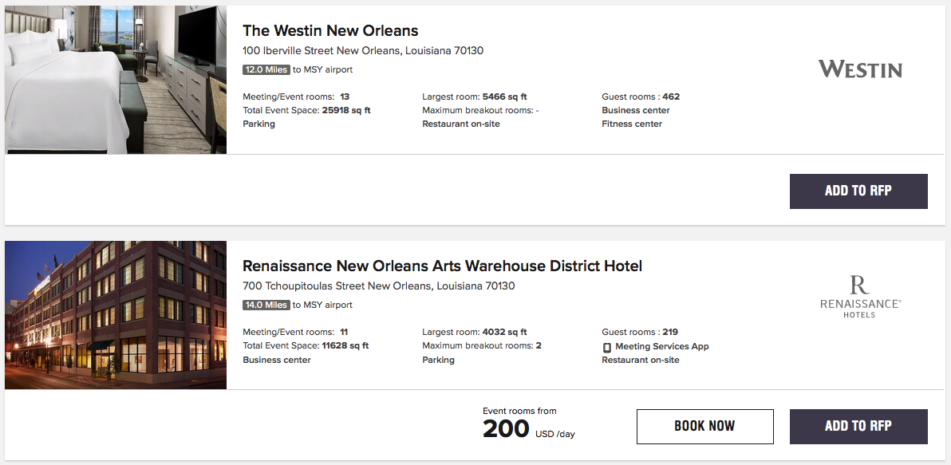Click Westin Fitness center amenity text
Image resolution: width=951 pixels, height=465 pixels.
pyautogui.click(x=632, y=124)
